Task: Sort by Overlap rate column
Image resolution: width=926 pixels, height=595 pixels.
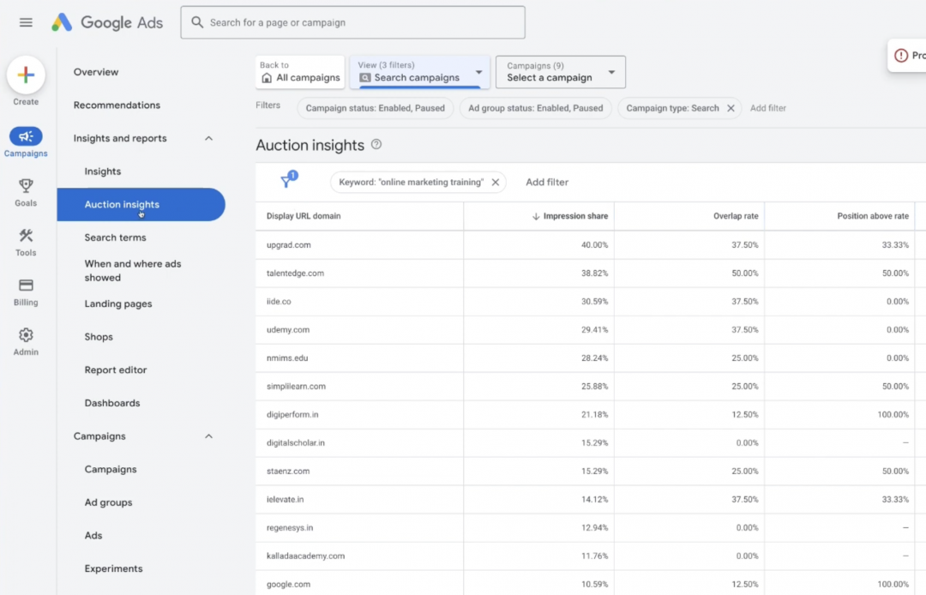Action: pyautogui.click(x=736, y=216)
